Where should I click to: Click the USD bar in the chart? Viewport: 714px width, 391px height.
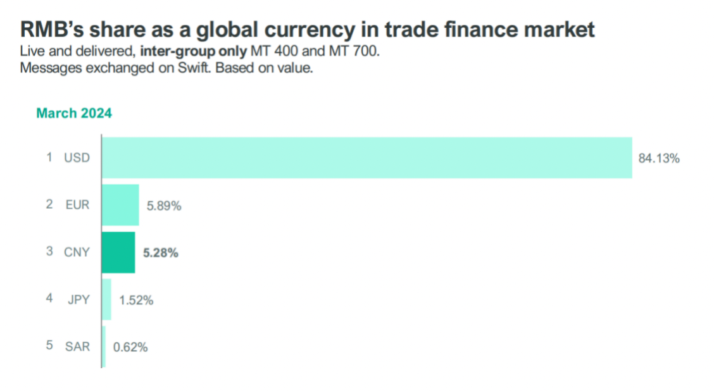pyautogui.click(x=367, y=158)
